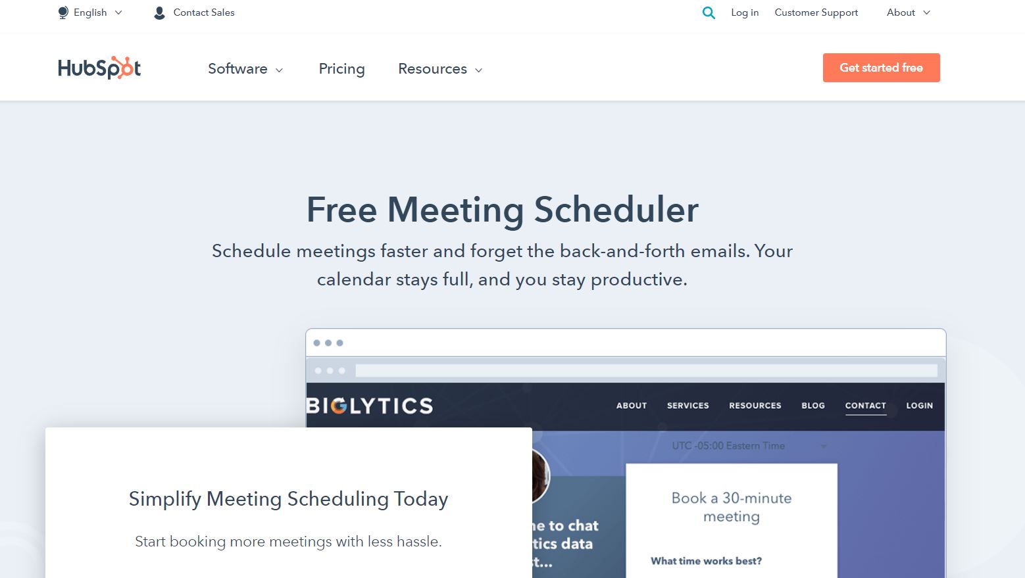Open the Customer Support link
The image size is (1025, 578).
coord(816,12)
